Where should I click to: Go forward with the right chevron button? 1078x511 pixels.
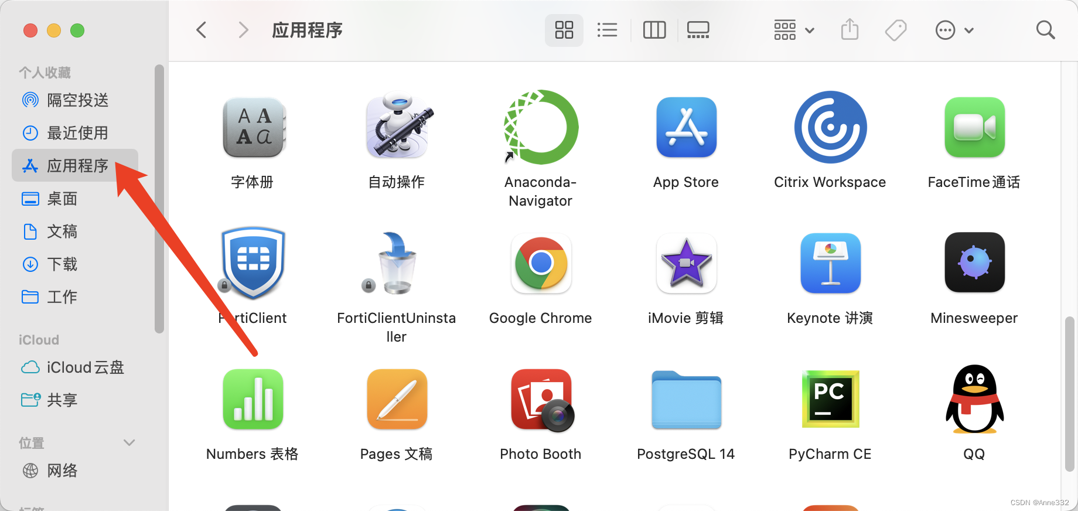tap(243, 30)
